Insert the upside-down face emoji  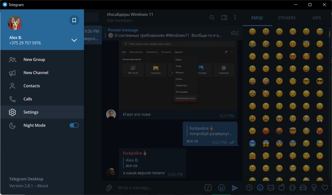252,56
